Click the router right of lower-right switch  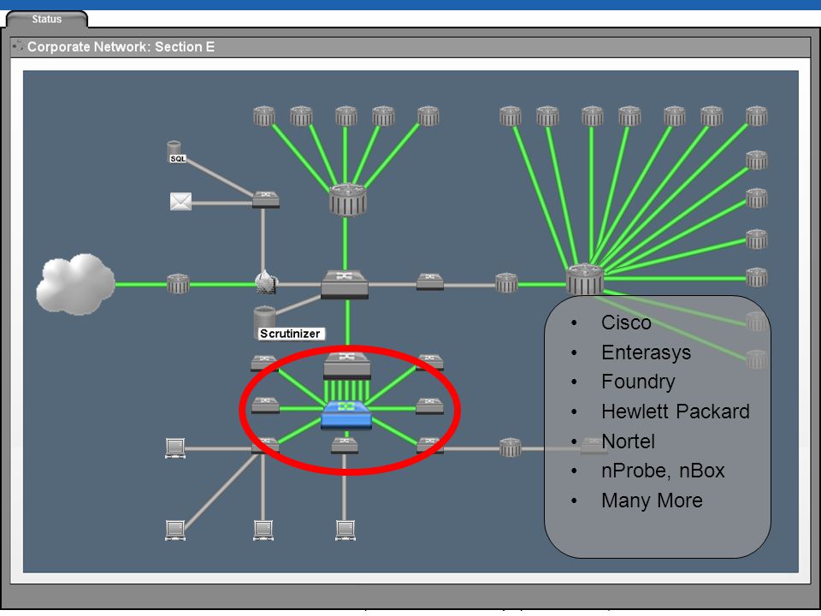(x=510, y=447)
